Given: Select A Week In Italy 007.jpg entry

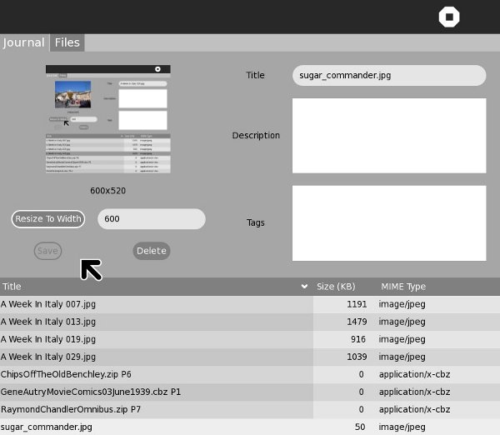Looking at the screenshot, I should 48,304.
